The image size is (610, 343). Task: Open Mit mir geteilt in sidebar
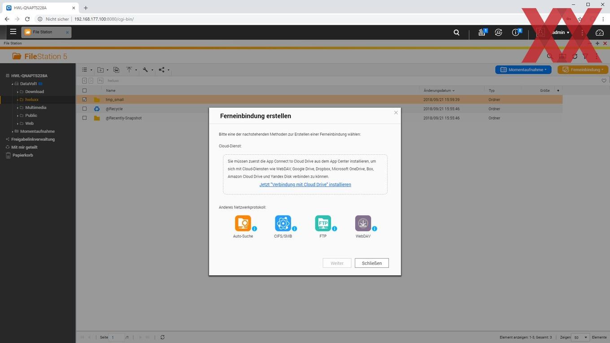(x=24, y=147)
